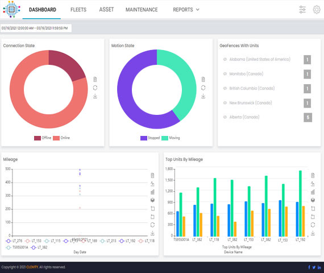The width and height of the screenshot is (324, 273).
Task: Click zoom reset icon on Mileage chart
Action: pyautogui.click(x=152, y=217)
